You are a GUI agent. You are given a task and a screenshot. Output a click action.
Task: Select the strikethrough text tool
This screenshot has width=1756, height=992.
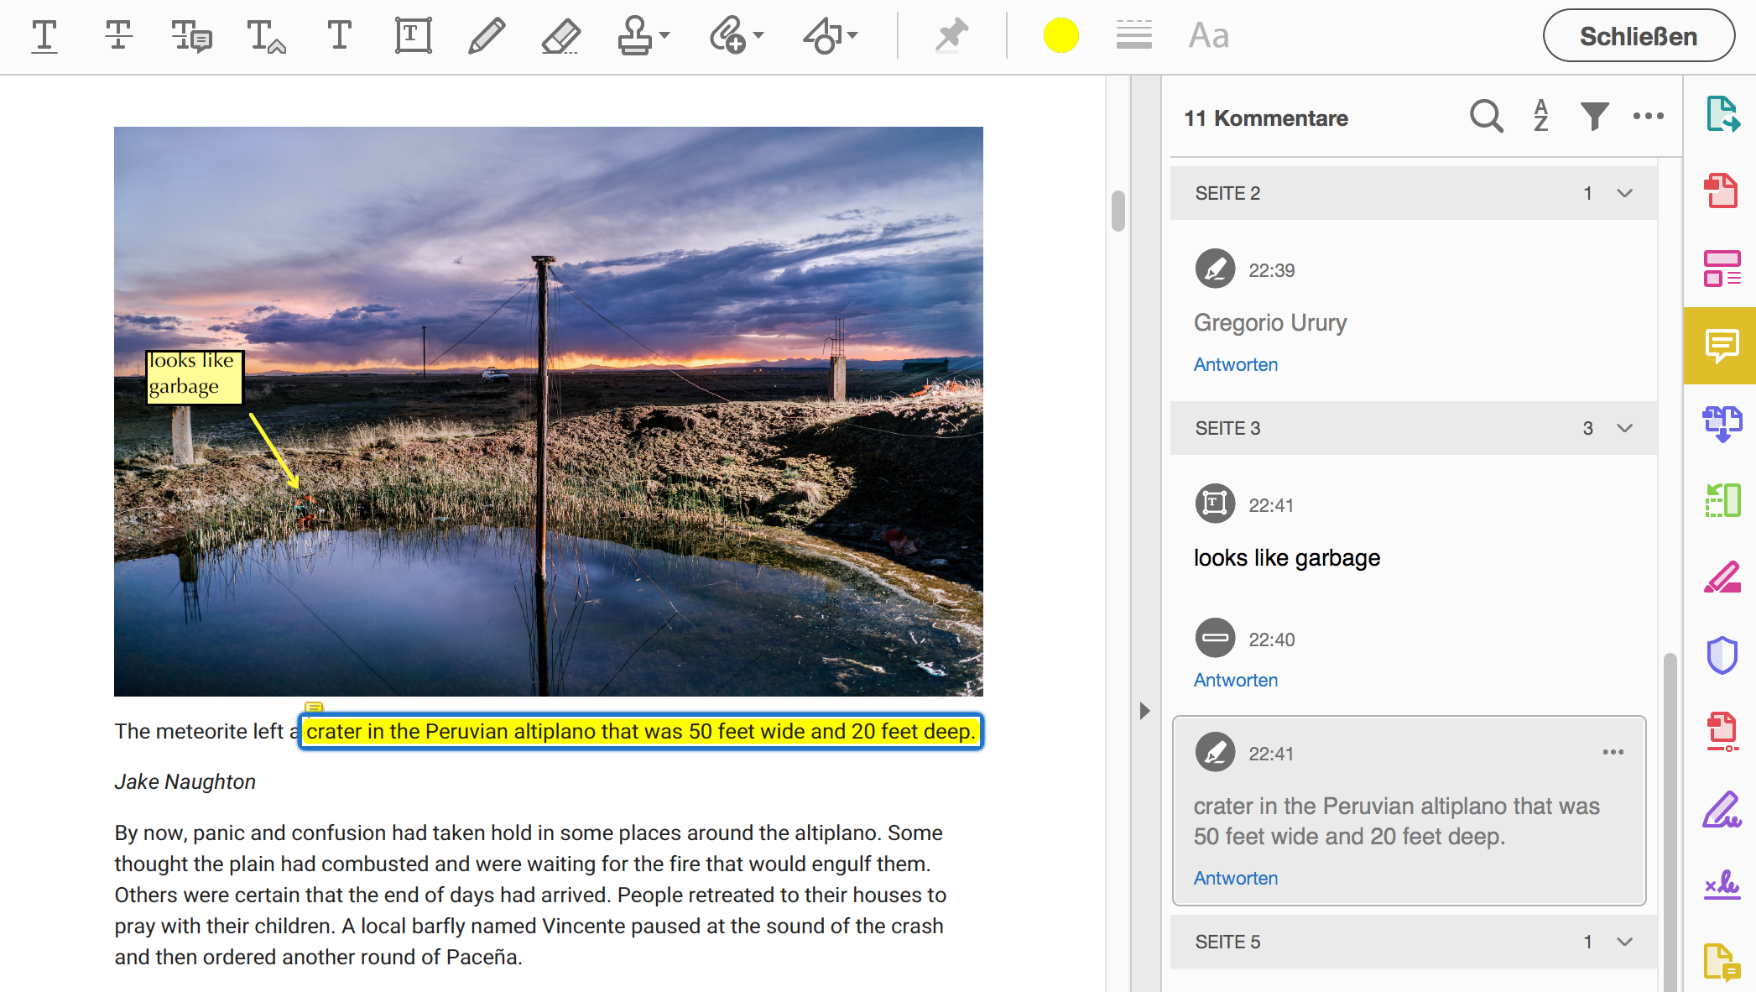click(118, 36)
